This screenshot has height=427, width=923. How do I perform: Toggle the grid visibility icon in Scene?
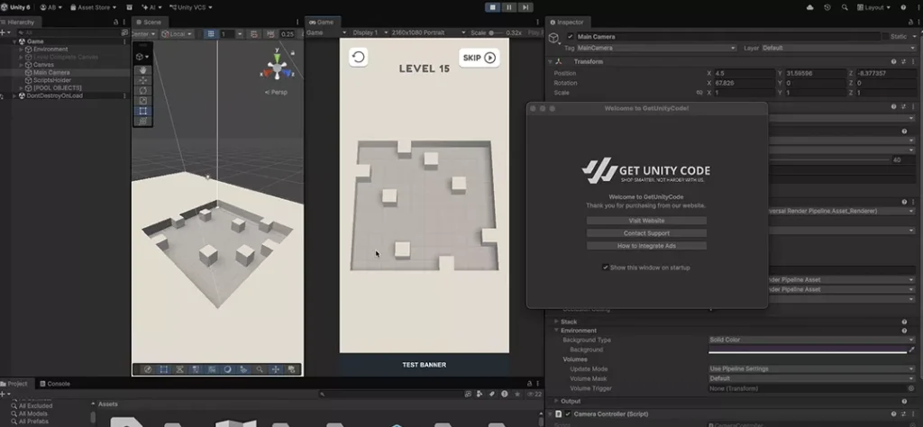(211, 34)
